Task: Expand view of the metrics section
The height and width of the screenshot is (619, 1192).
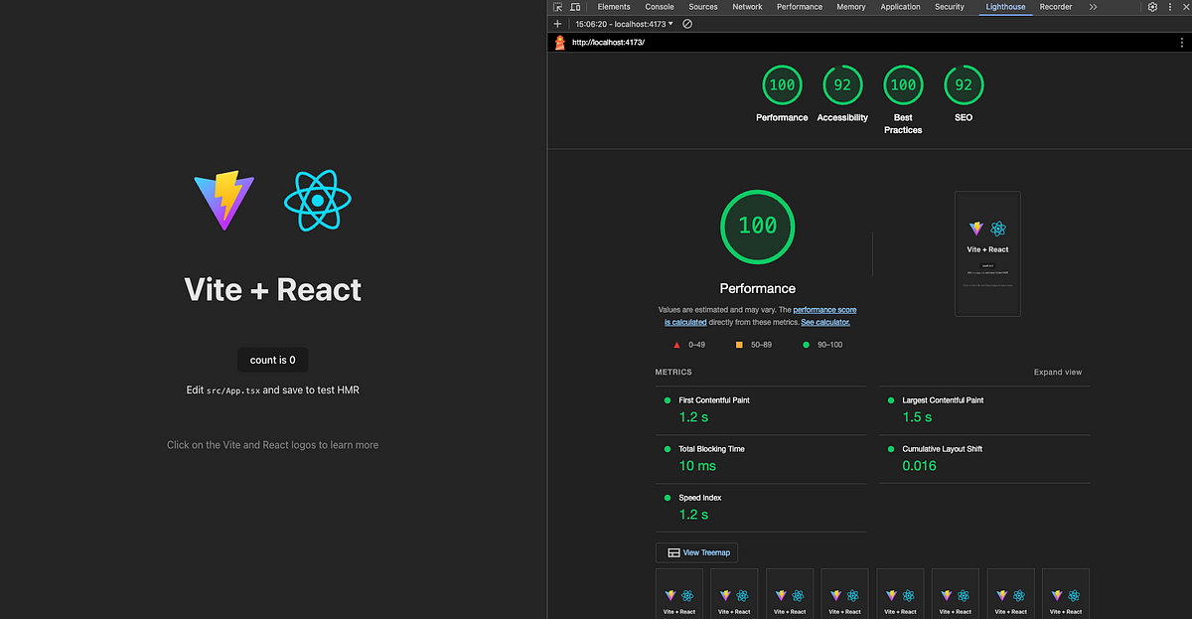Action: click(1058, 373)
